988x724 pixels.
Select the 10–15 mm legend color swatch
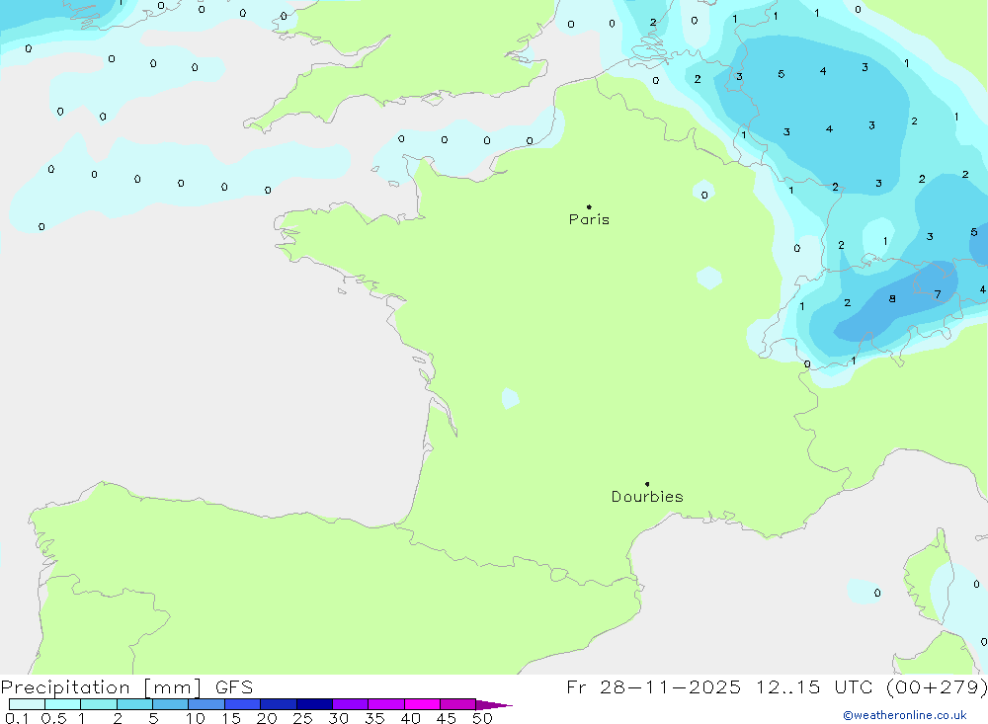206,704
